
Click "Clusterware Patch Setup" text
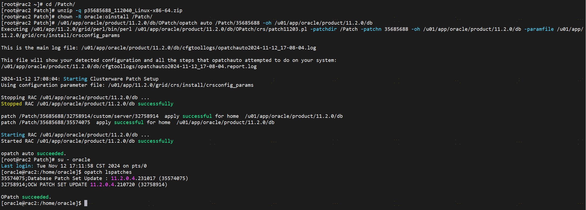(x=124, y=79)
